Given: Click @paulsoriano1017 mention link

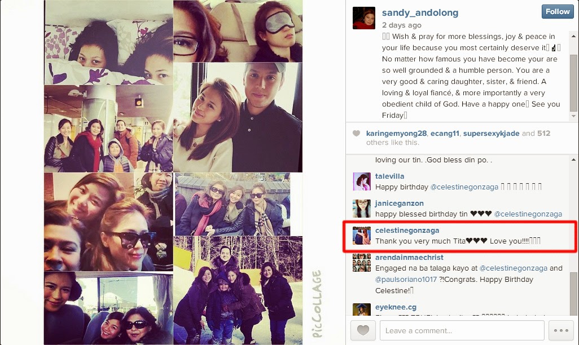Looking at the screenshot, I should [406, 279].
